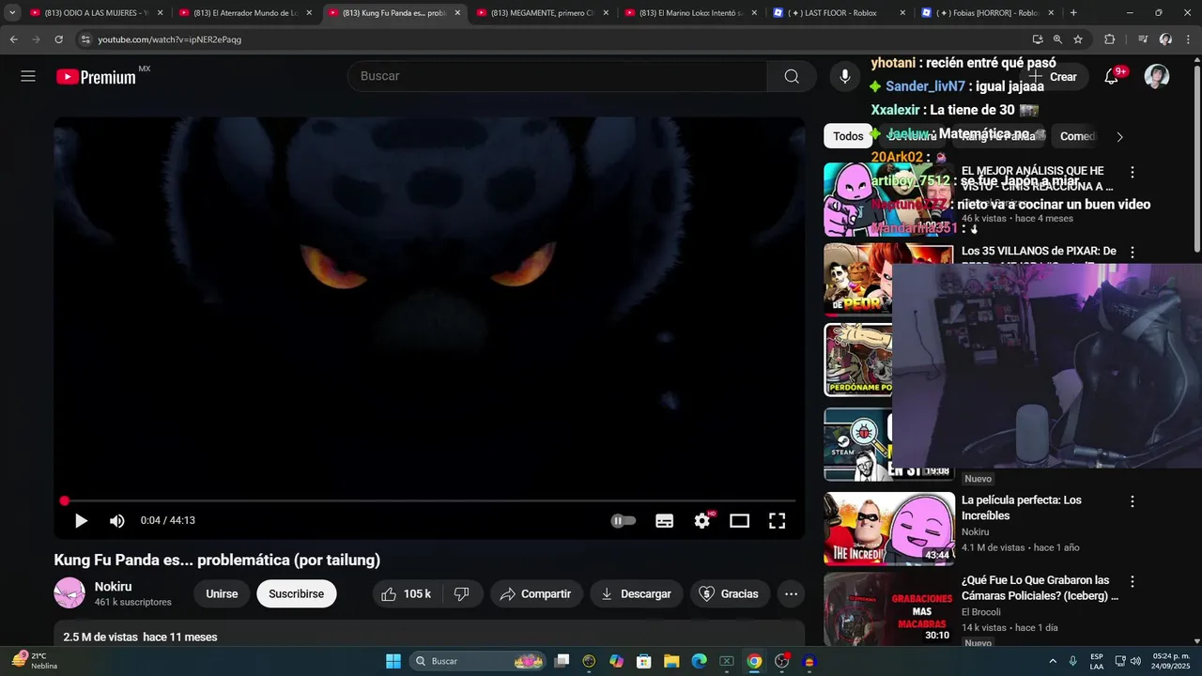Enter fullscreen mode
This screenshot has height=676, width=1202.
point(778,520)
